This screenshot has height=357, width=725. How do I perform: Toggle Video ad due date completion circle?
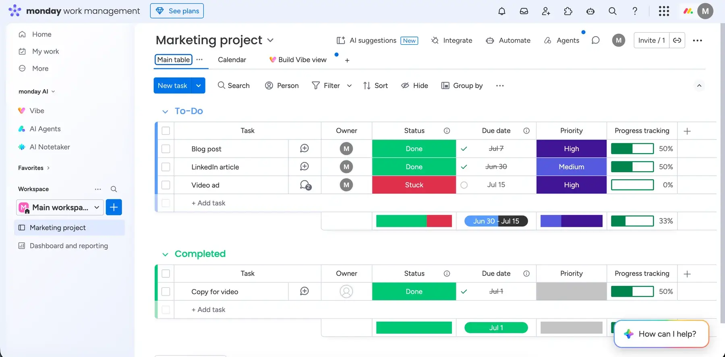tap(464, 185)
